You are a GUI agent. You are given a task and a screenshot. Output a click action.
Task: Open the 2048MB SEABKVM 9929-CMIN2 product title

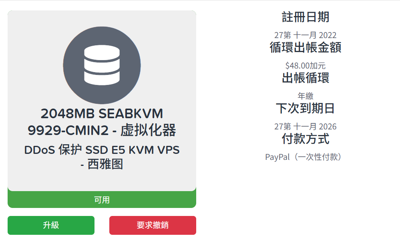[x=102, y=122]
